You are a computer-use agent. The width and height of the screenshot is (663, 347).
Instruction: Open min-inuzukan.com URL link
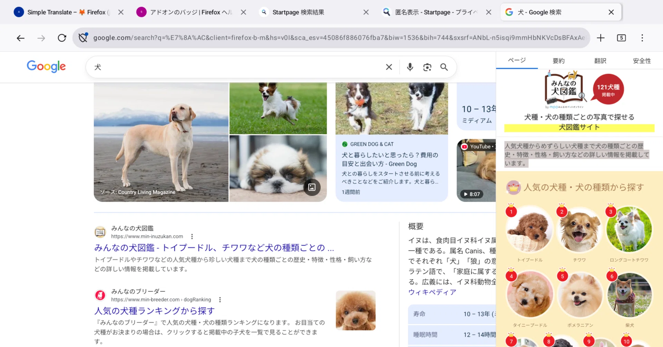(147, 237)
